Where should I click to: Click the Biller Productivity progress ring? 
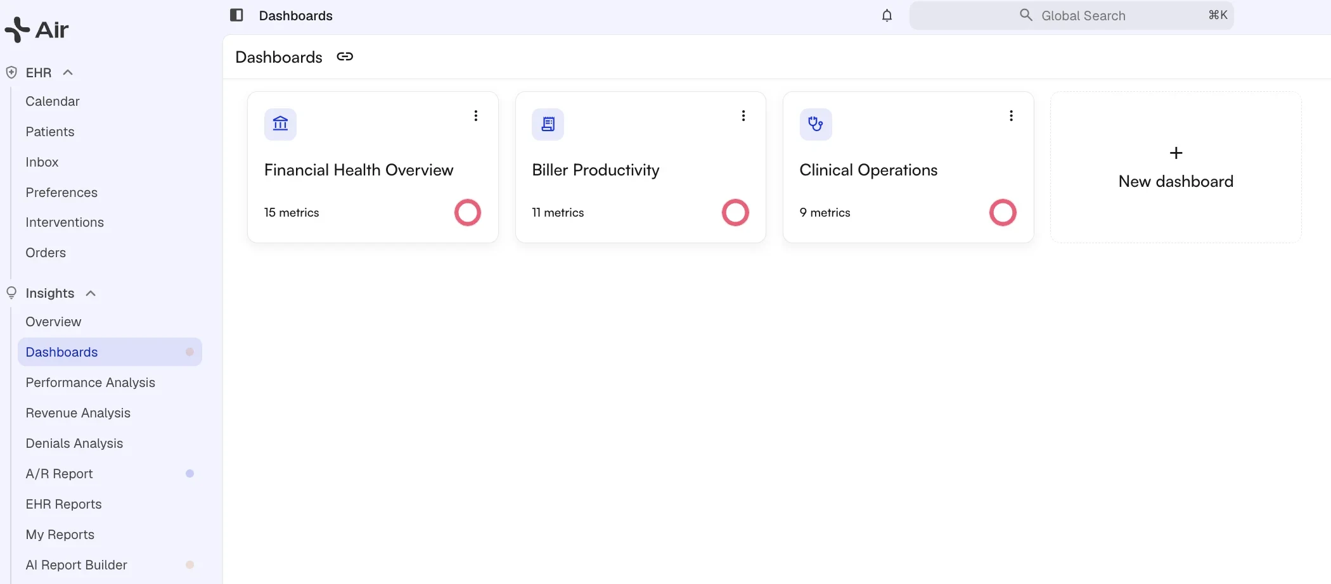click(x=735, y=213)
